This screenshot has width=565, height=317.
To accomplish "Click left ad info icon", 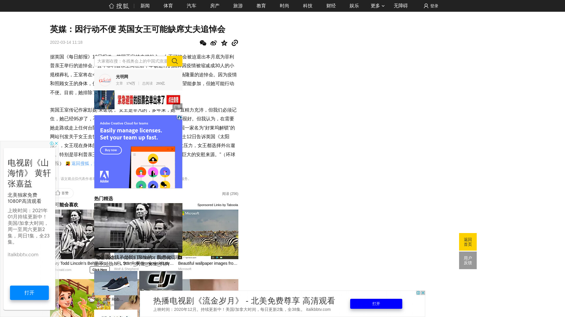I will pyautogui.click(x=52, y=144).
